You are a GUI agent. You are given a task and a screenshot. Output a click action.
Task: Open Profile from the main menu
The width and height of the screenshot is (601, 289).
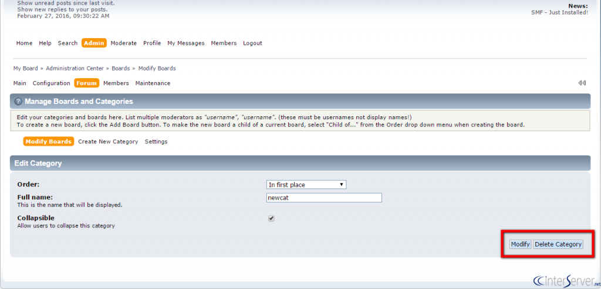coord(152,43)
